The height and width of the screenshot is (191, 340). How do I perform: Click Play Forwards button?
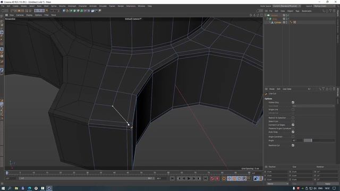189,178
